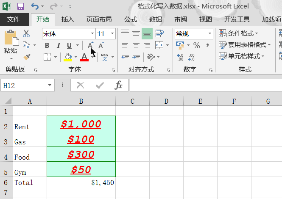Open the 宋体 font name dropdown
The width and height of the screenshot is (282, 199).
pos(92,33)
